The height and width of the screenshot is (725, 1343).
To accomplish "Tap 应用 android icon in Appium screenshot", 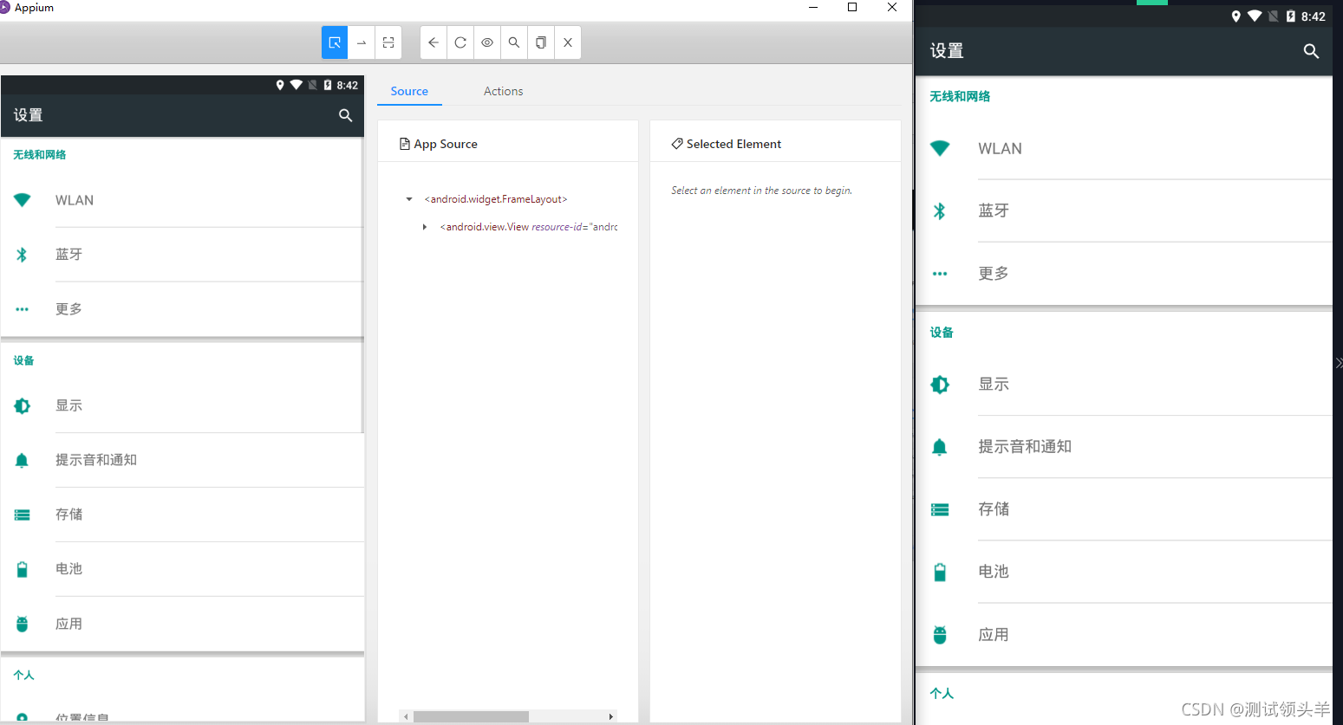I will pyautogui.click(x=23, y=624).
